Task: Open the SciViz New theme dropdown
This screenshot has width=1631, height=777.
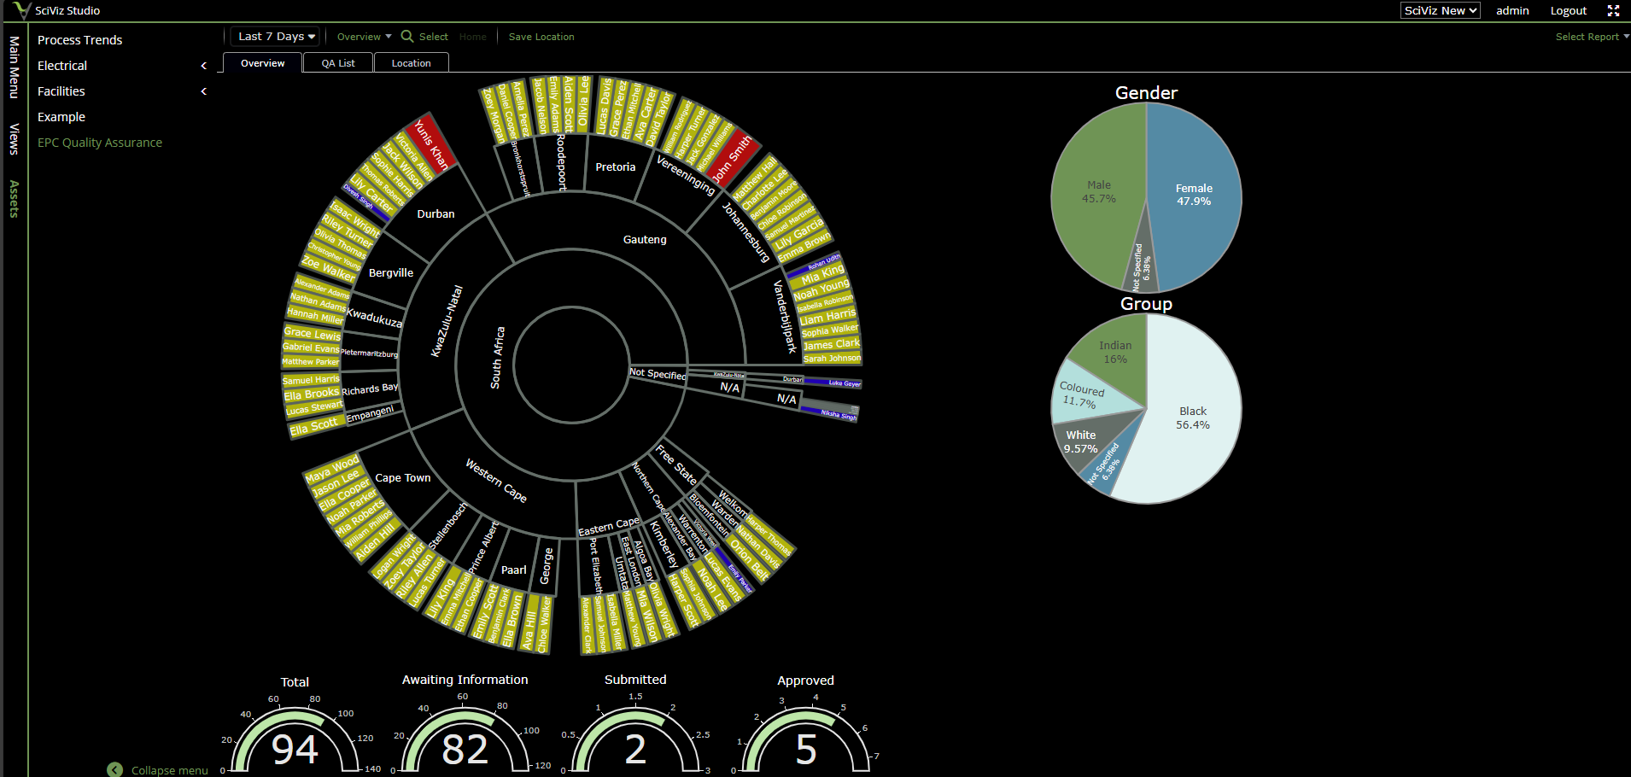Action: point(1440,11)
